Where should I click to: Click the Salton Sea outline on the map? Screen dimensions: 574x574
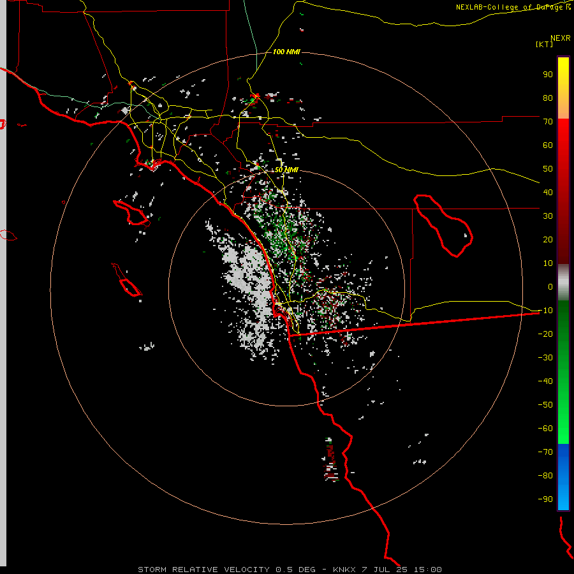(443, 226)
